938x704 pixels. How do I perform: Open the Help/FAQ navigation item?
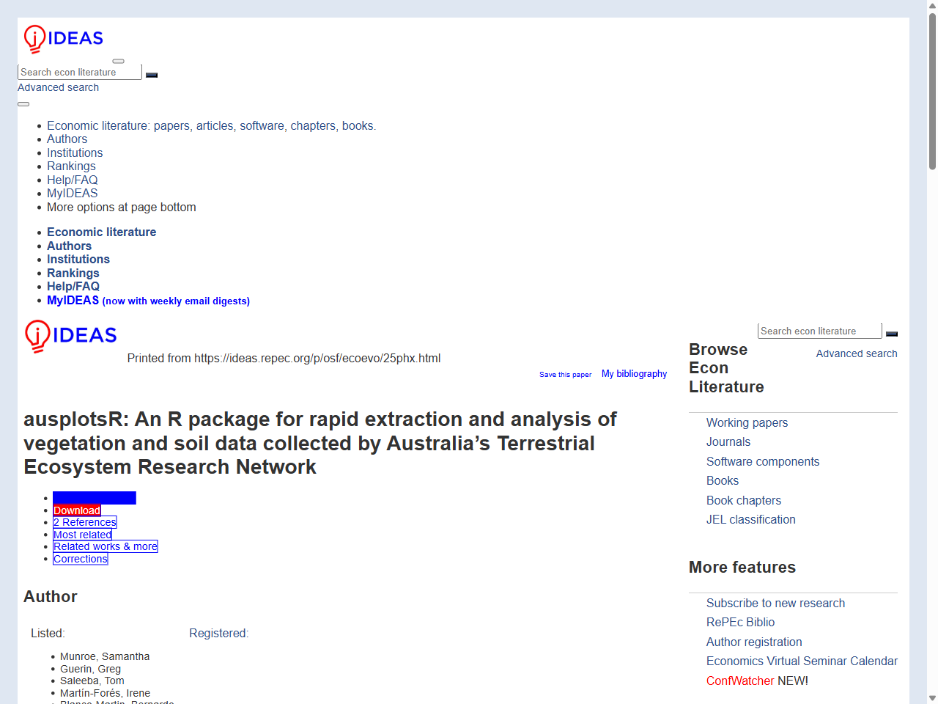73,180
